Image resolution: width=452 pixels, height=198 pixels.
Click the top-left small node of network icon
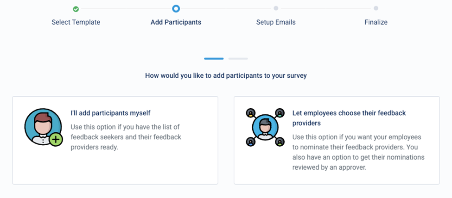pos(251,113)
